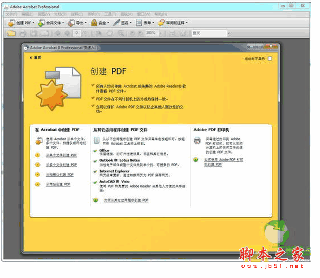Expand the 导出 export menu button
Viewport: 320px width, 278px height.
(x=77, y=23)
